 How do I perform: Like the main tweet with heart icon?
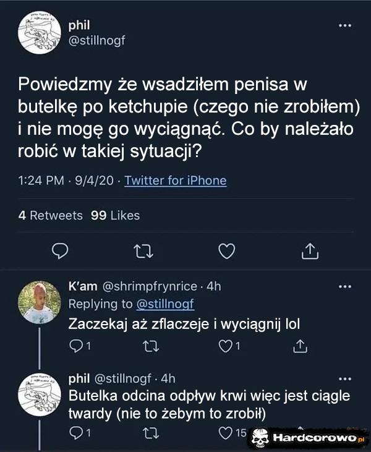pos(228,251)
